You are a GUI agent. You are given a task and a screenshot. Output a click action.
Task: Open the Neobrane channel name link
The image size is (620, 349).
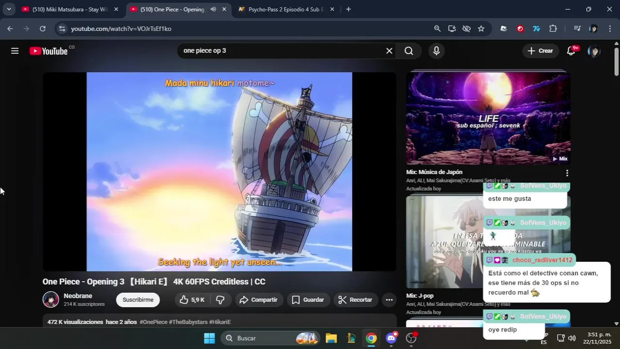78,296
